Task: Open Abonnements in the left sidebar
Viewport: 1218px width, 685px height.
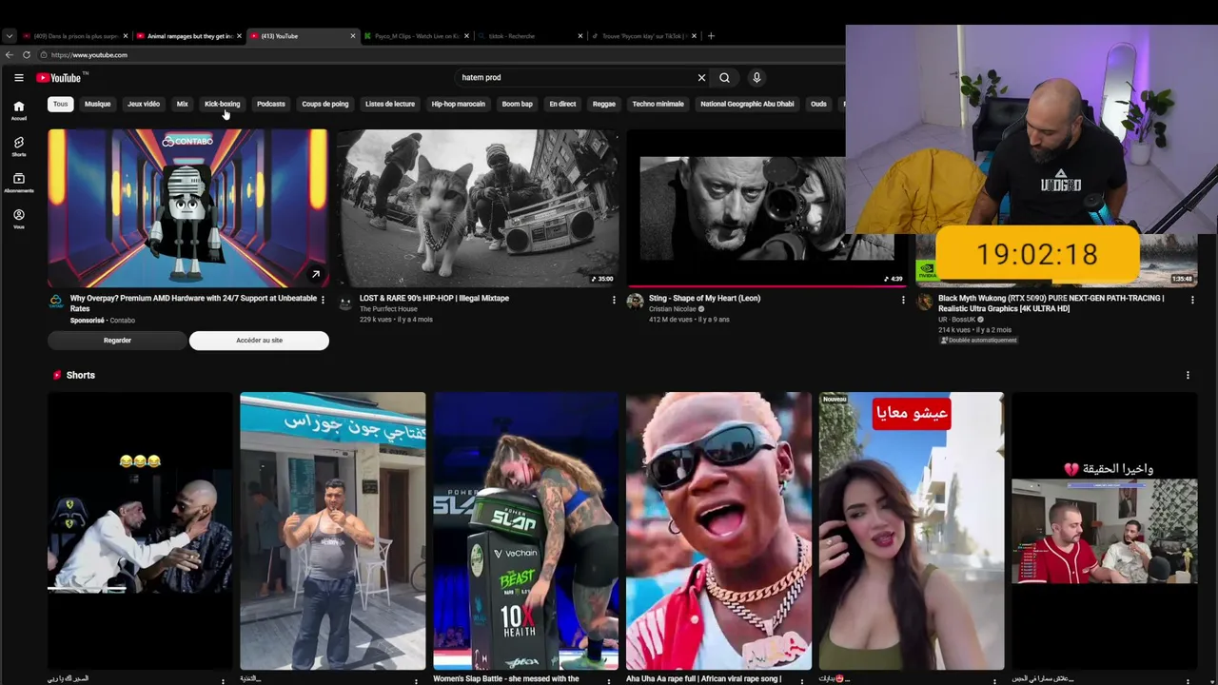Action: tap(18, 183)
